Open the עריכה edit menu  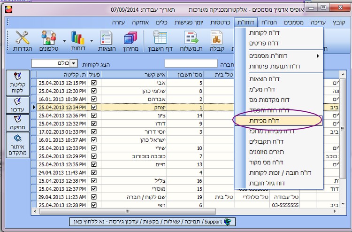click(318, 23)
